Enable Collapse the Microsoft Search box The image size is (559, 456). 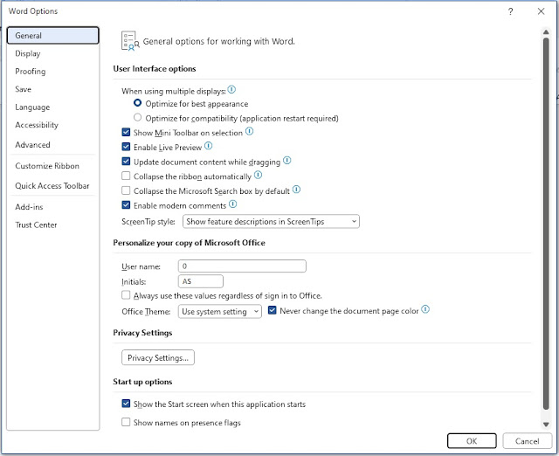(x=126, y=190)
